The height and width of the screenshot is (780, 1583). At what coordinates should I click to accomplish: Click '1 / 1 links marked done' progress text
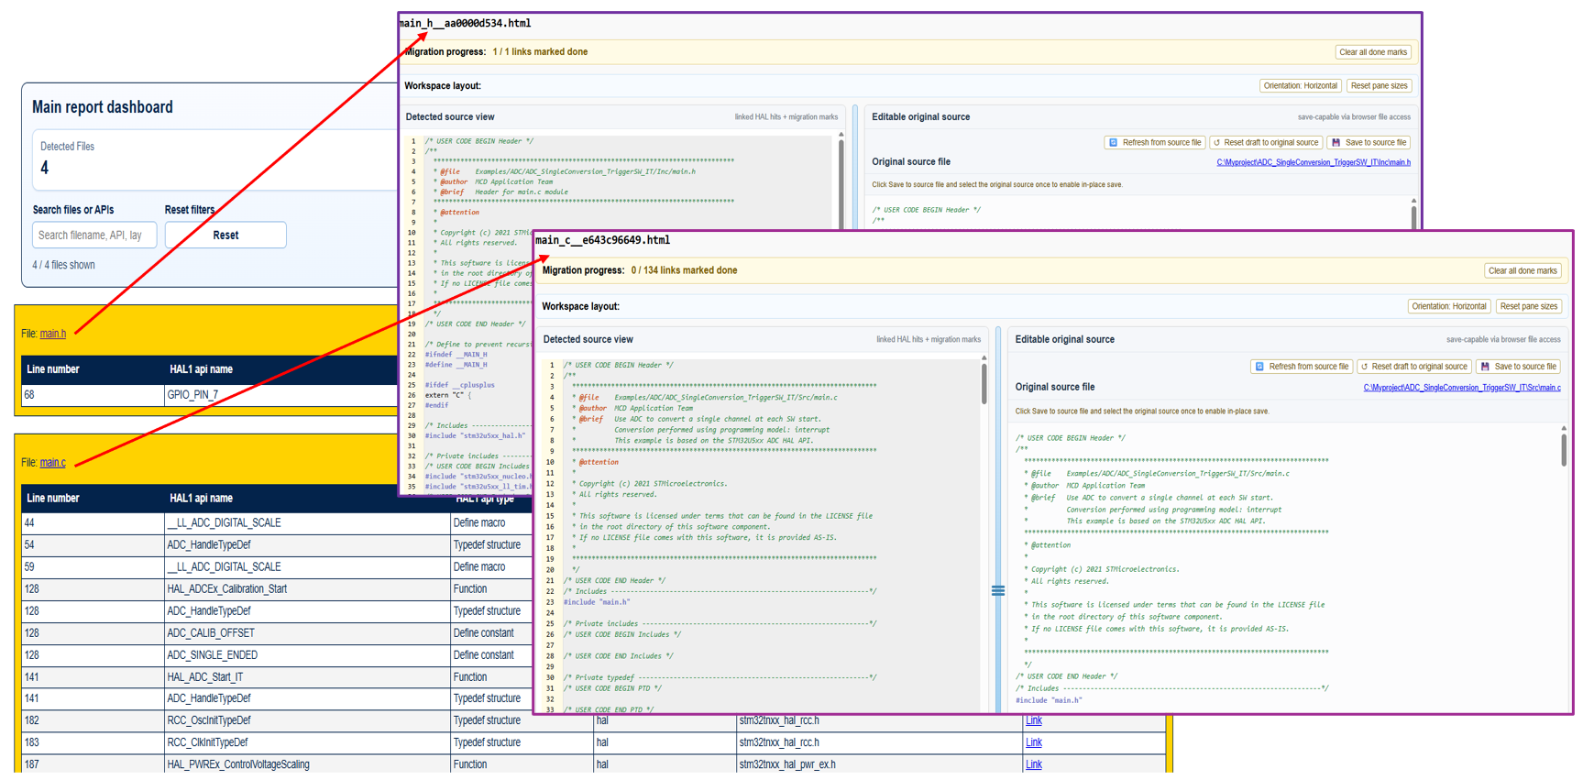click(540, 52)
